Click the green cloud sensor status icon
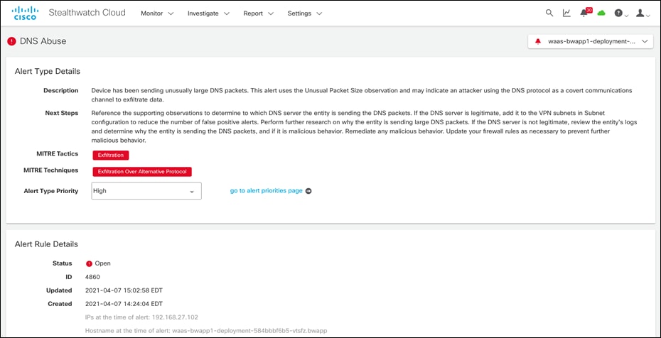The width and height of the screenshot is (661, 338). [601, 13]
